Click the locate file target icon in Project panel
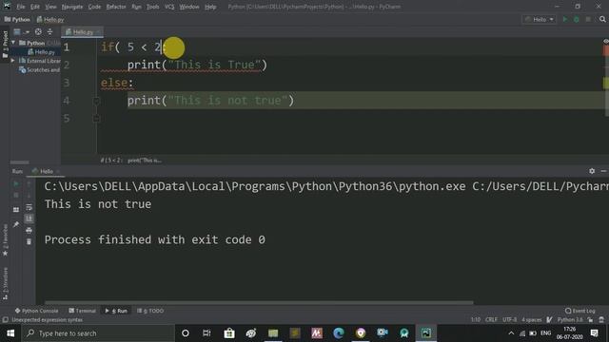The width and height of the screenshot is (609, 342). 38,32
